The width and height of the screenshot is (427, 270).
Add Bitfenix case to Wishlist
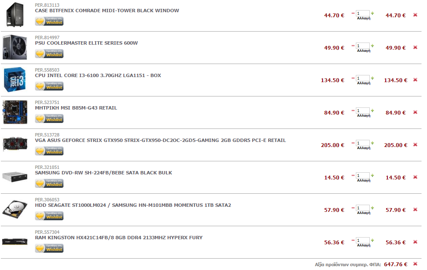(49, 21)
